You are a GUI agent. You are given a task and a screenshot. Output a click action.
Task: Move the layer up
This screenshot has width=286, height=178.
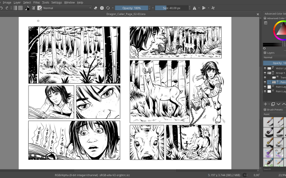[284, 104]
